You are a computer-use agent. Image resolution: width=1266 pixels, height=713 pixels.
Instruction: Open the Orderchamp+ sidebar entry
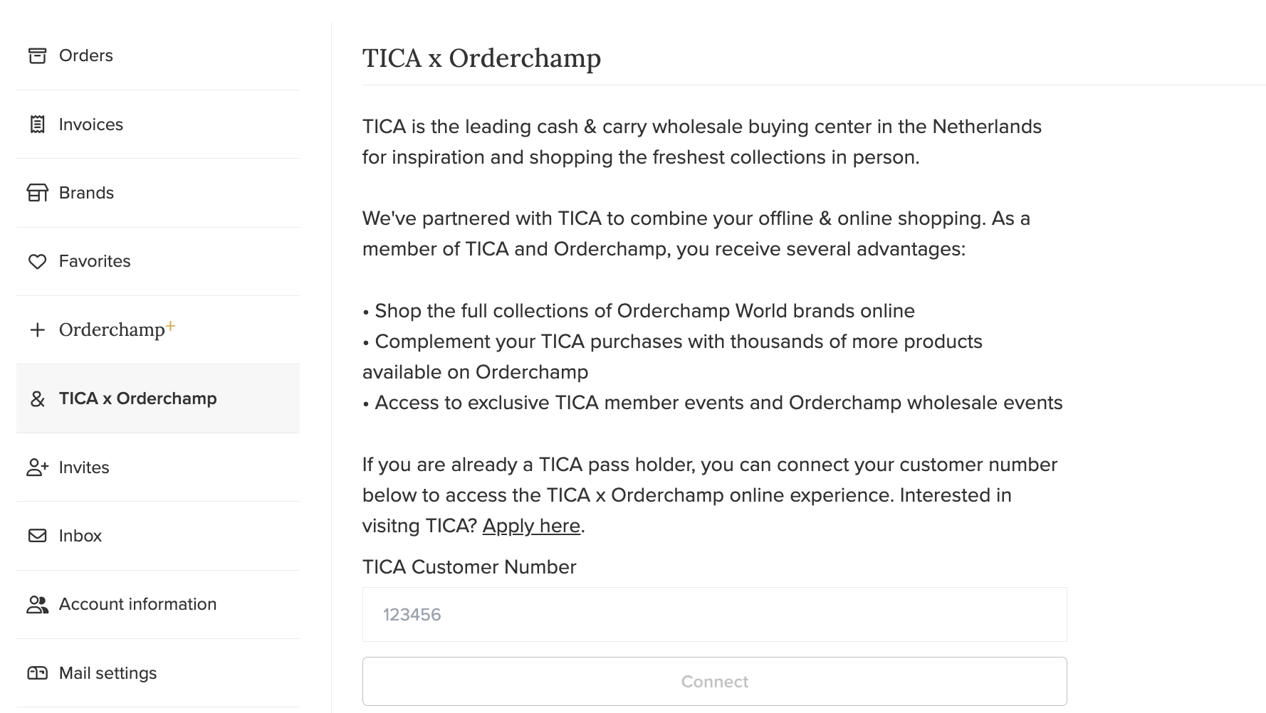pos(158,330)
